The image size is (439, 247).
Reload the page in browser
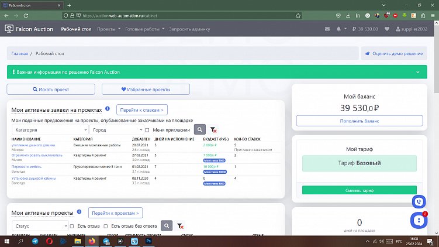26,16
